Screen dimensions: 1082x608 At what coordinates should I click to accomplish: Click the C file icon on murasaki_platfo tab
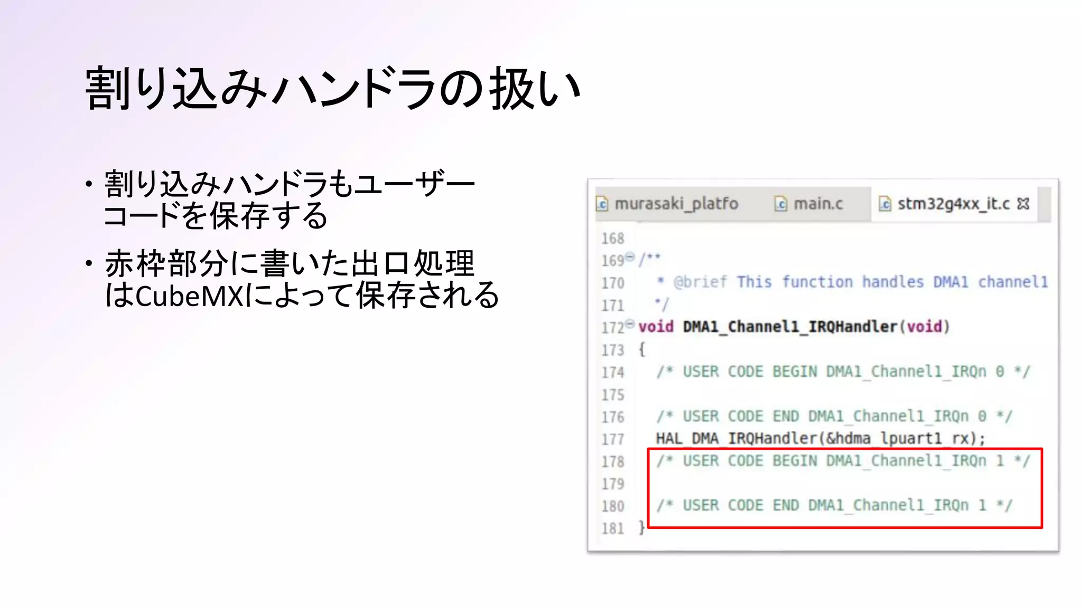pyautogui.click(x=602, y=204)
